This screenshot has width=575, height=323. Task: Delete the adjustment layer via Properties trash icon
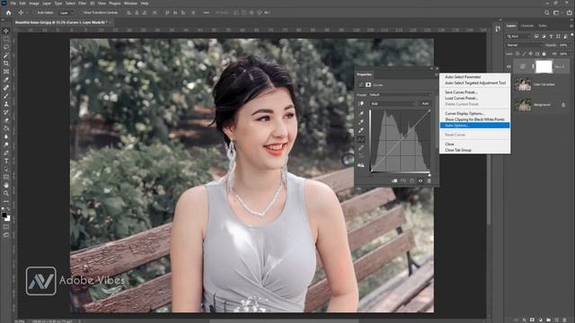(x=429, y=181)
